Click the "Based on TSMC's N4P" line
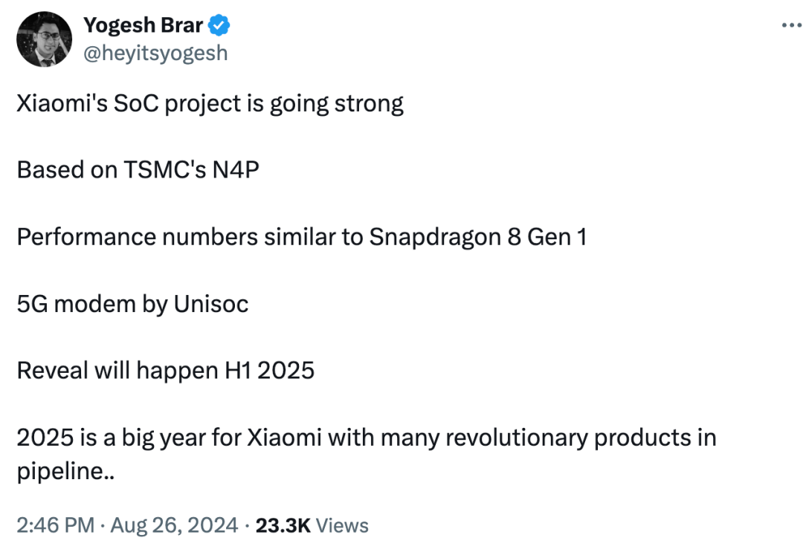803x552 pixels. pos(138,170)
